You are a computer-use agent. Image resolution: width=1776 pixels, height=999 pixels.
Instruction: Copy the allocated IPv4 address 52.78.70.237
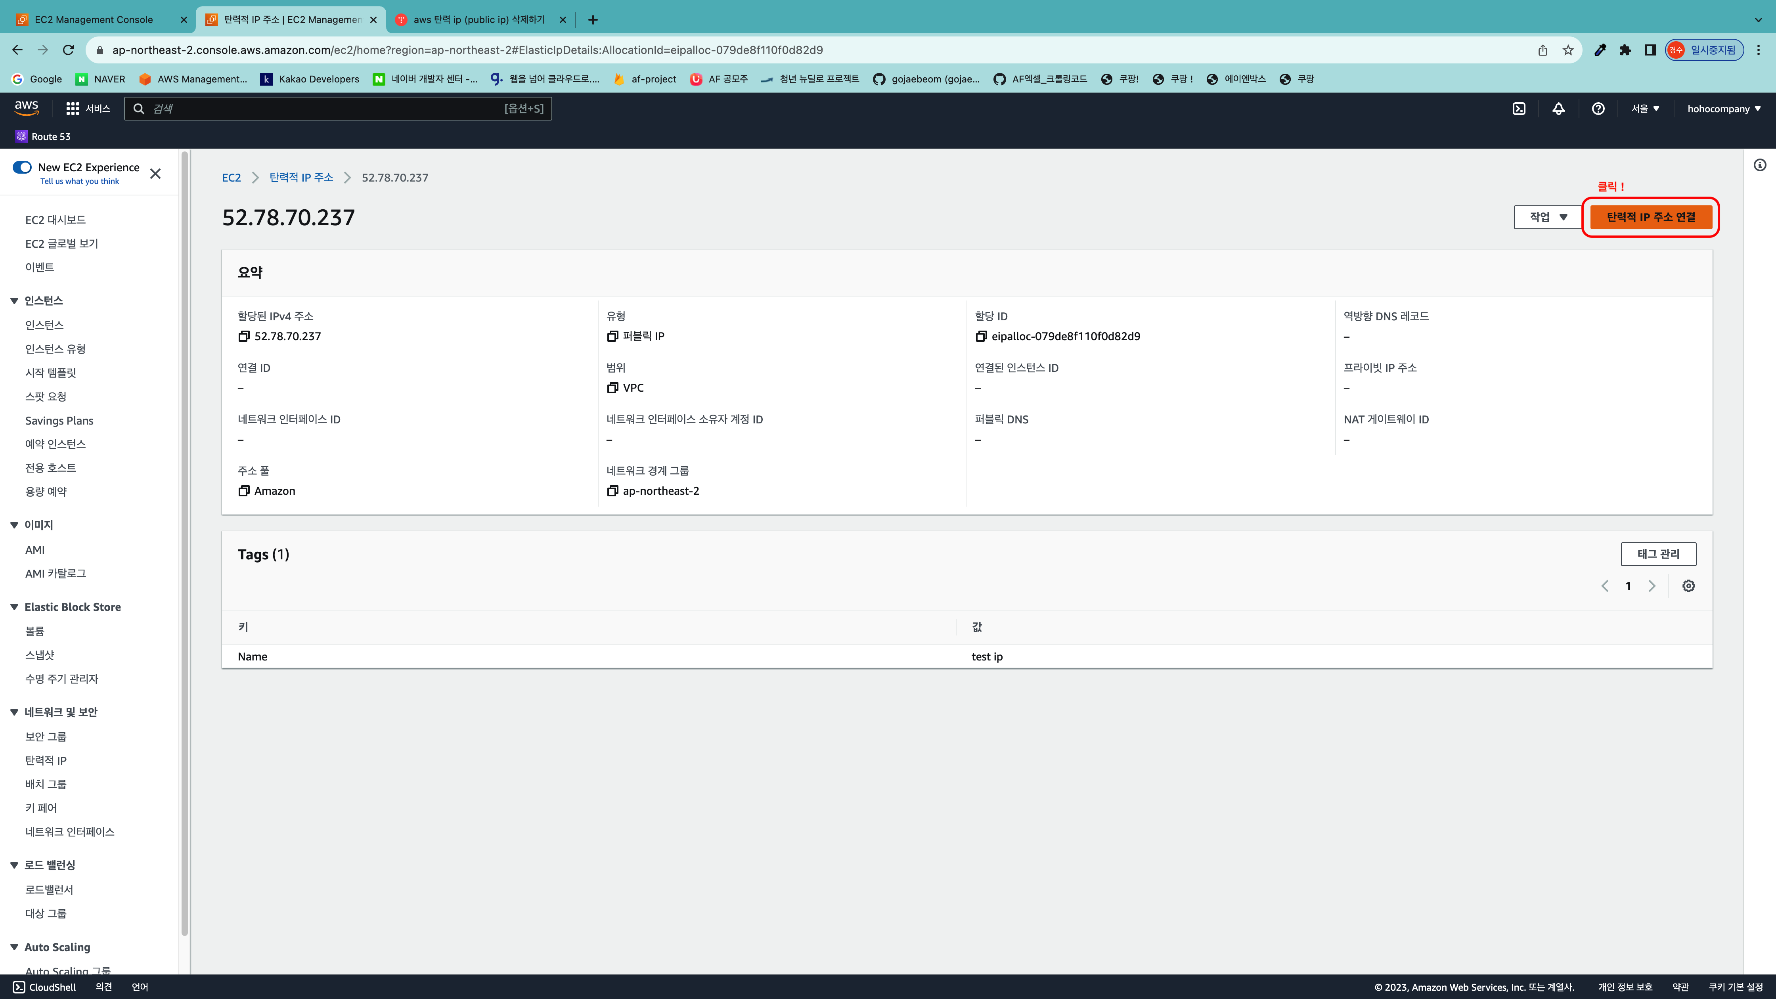pos(243,337)
